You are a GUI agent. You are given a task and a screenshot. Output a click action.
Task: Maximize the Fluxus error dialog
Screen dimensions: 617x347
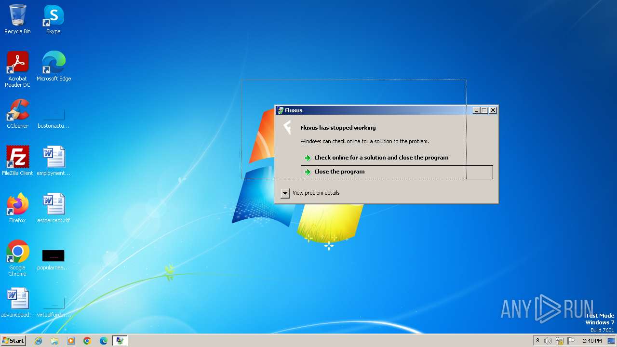[484, 110]
